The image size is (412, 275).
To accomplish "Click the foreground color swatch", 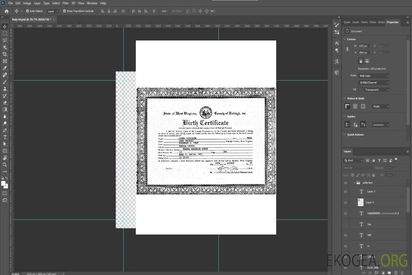I will (x=3, y=183).
